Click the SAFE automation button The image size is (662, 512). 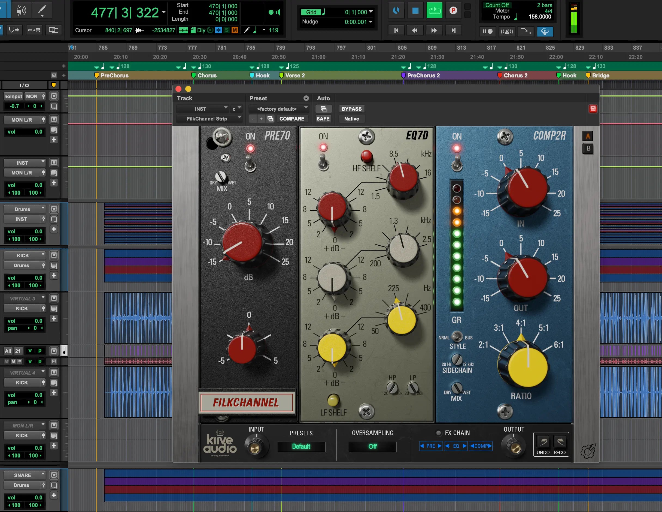tap(323, 119)
